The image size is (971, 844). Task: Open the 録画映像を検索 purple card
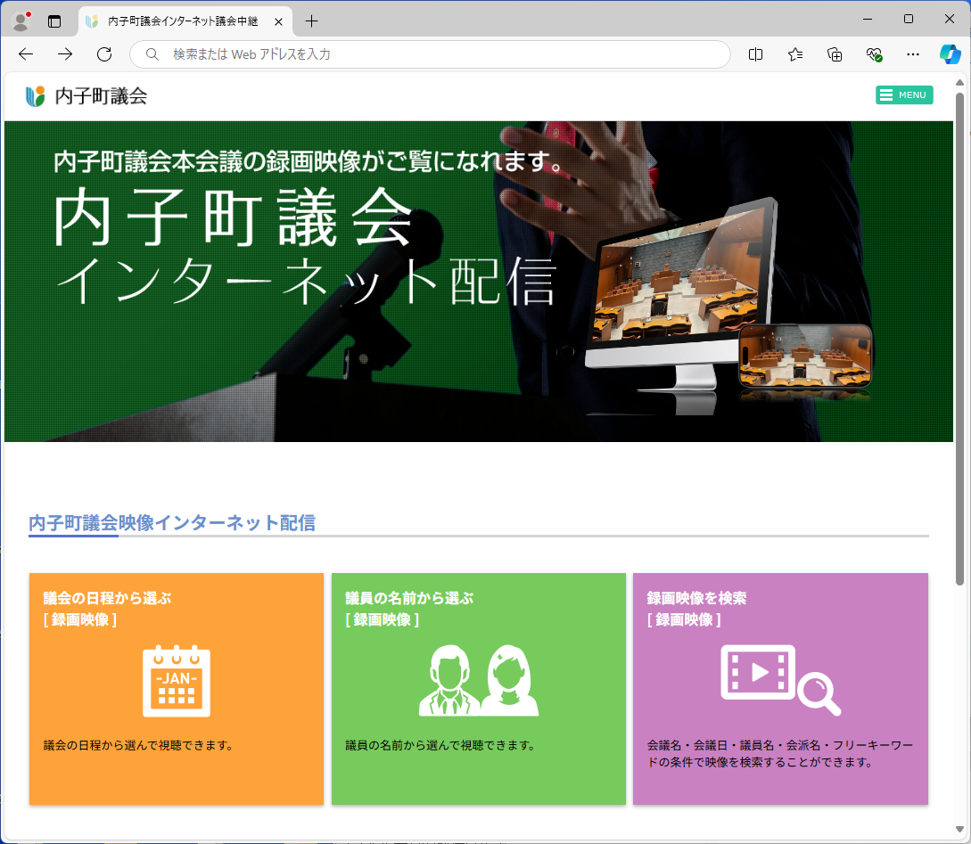[780, 689]
